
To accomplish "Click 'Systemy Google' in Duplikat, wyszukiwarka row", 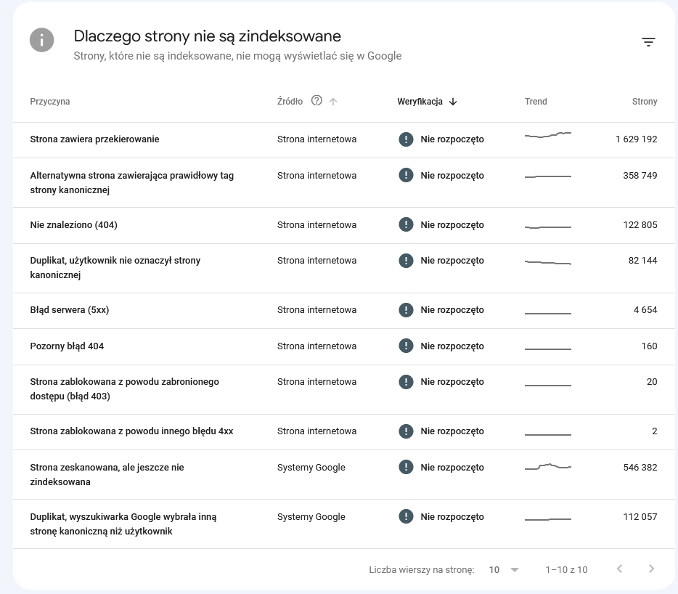I will point(311,516).
